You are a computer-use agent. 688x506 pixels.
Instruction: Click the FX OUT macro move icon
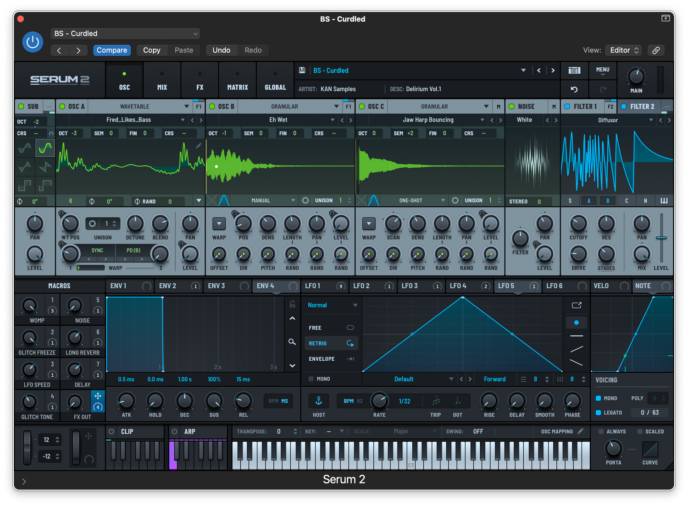[x=98, y=396]
